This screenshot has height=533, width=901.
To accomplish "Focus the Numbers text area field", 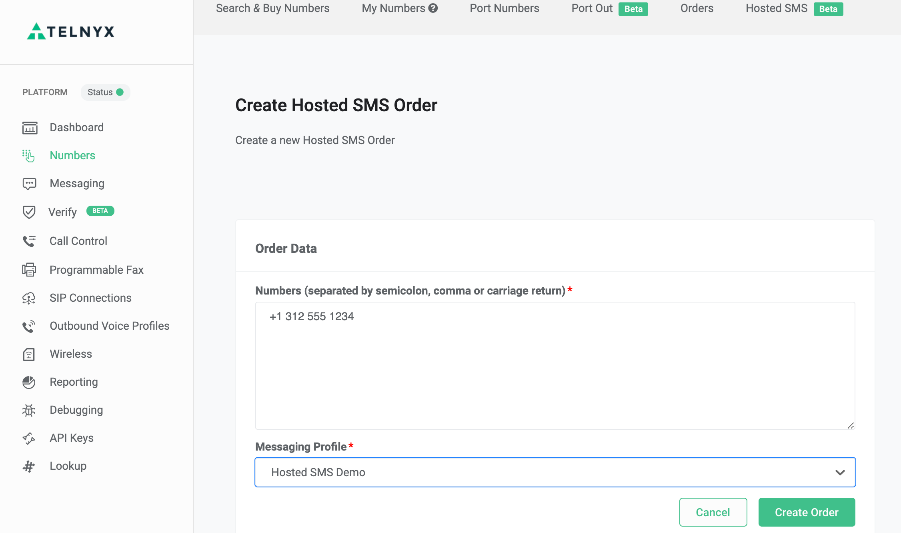I will (x=555, y=365).
